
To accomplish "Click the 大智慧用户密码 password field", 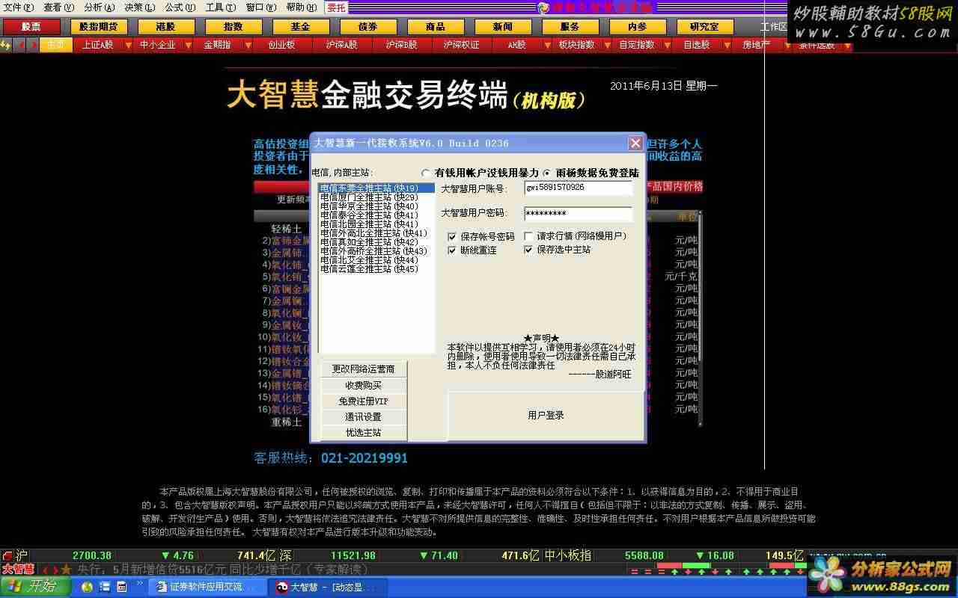I will coord(578,214).
